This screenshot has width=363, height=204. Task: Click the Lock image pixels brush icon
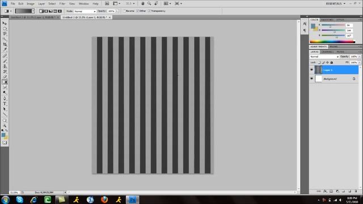pyautogui.click(x=323, y=62)
